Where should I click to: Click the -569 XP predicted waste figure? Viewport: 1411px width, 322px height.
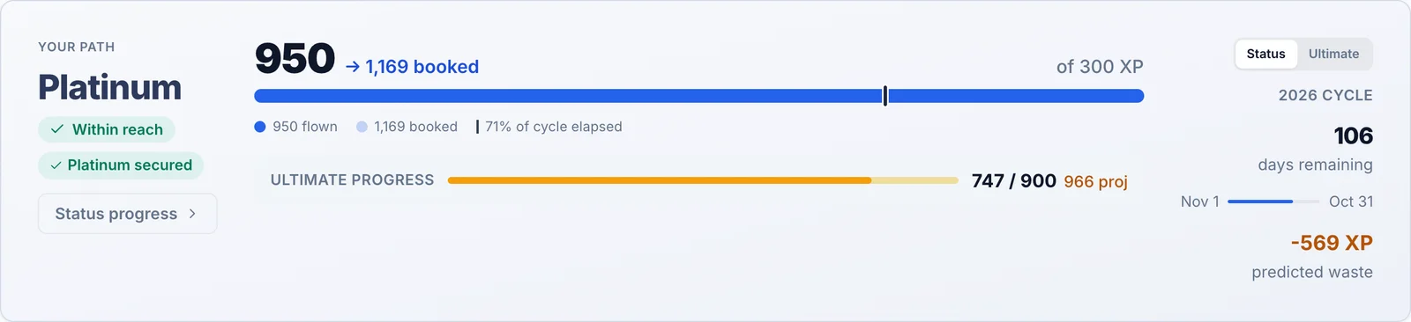pyautogui.click(x=1332, y=243)
